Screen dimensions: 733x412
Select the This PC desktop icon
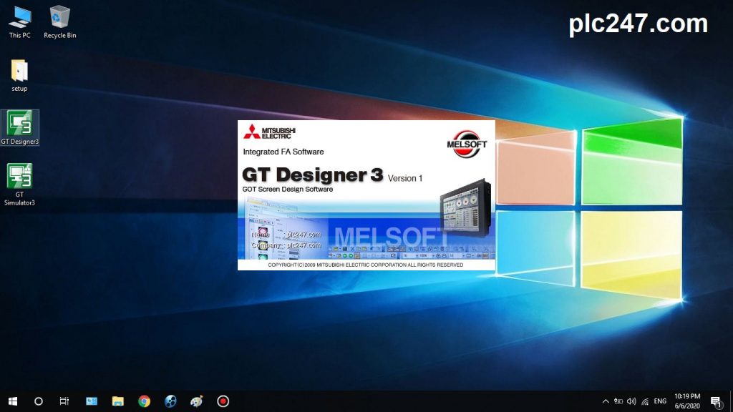(x=19, y=22)
